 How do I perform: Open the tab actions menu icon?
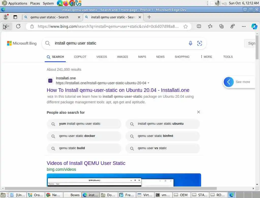click(15, 17)
